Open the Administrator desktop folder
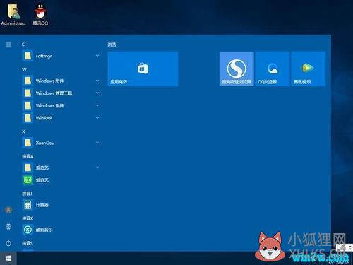This screenshot has width=353, height=265. click(x=13, y=13)
